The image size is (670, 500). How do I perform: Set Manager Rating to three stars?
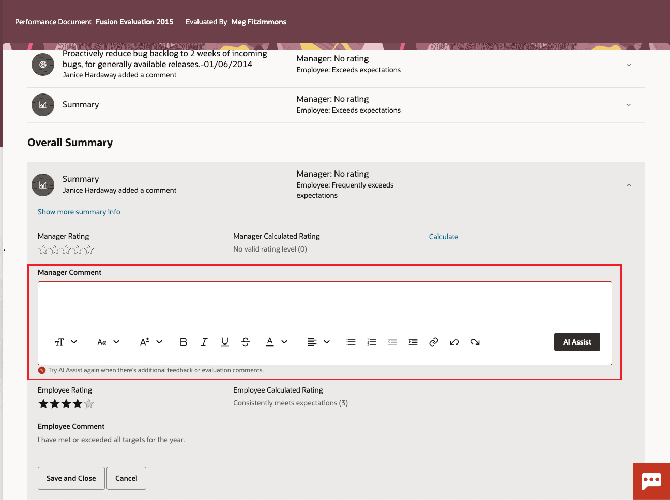click(66, 250)
